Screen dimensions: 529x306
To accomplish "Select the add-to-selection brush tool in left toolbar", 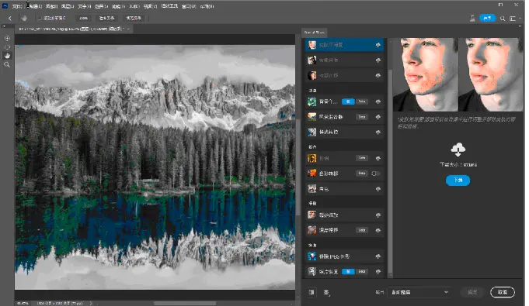I will (x=7, y=39).
